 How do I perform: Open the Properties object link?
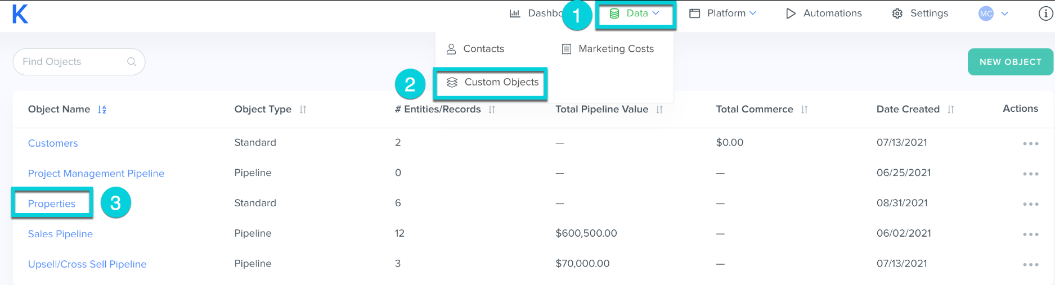(52, 203)
